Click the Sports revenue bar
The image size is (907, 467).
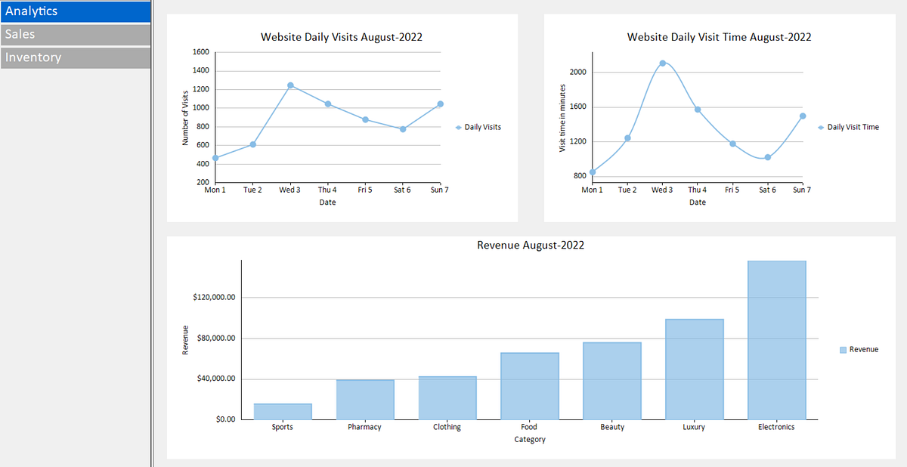coord(282,412)
